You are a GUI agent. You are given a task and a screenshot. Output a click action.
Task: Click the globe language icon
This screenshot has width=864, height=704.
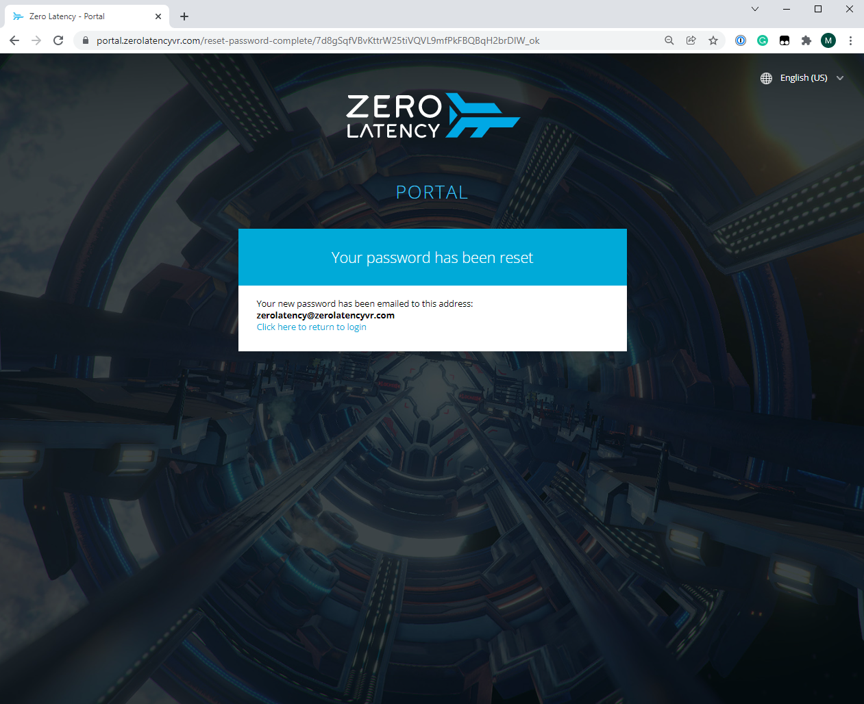766,78
